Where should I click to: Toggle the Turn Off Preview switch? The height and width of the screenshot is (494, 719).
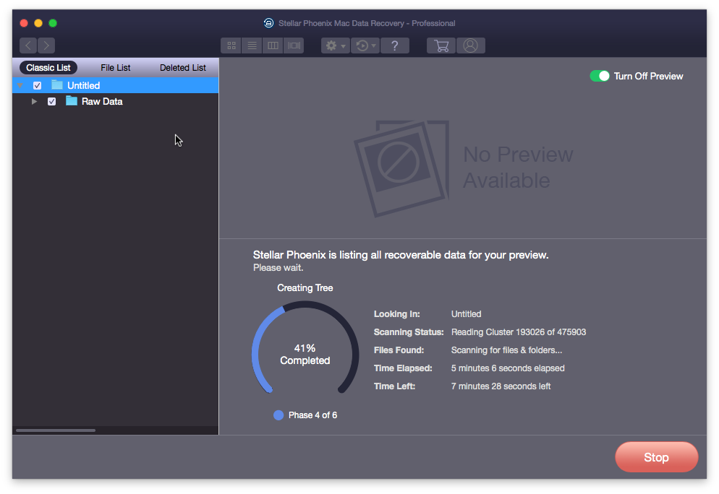[600, 76]
